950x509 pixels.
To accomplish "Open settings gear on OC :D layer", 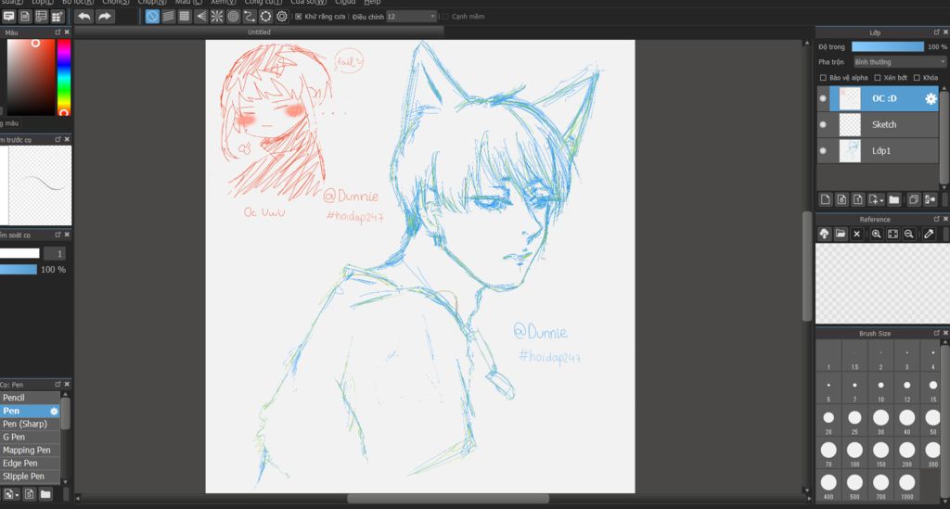I will tap(931, 98).
